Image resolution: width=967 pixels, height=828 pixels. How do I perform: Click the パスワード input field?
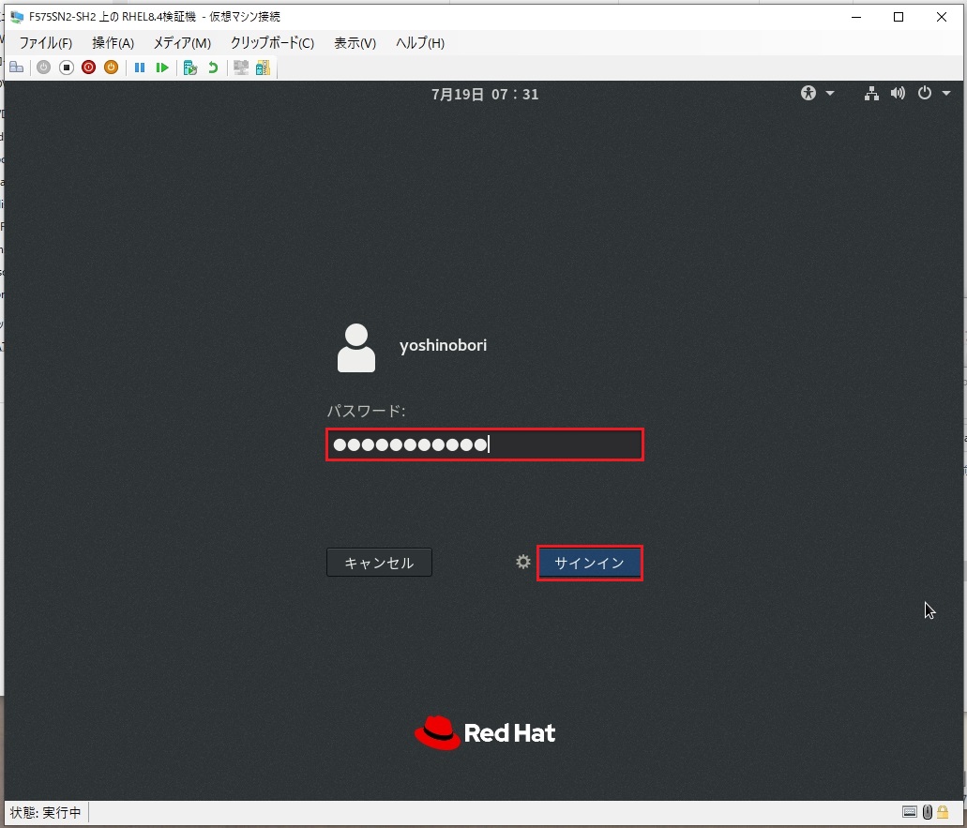pyautogui.click(x=484, y=444)
